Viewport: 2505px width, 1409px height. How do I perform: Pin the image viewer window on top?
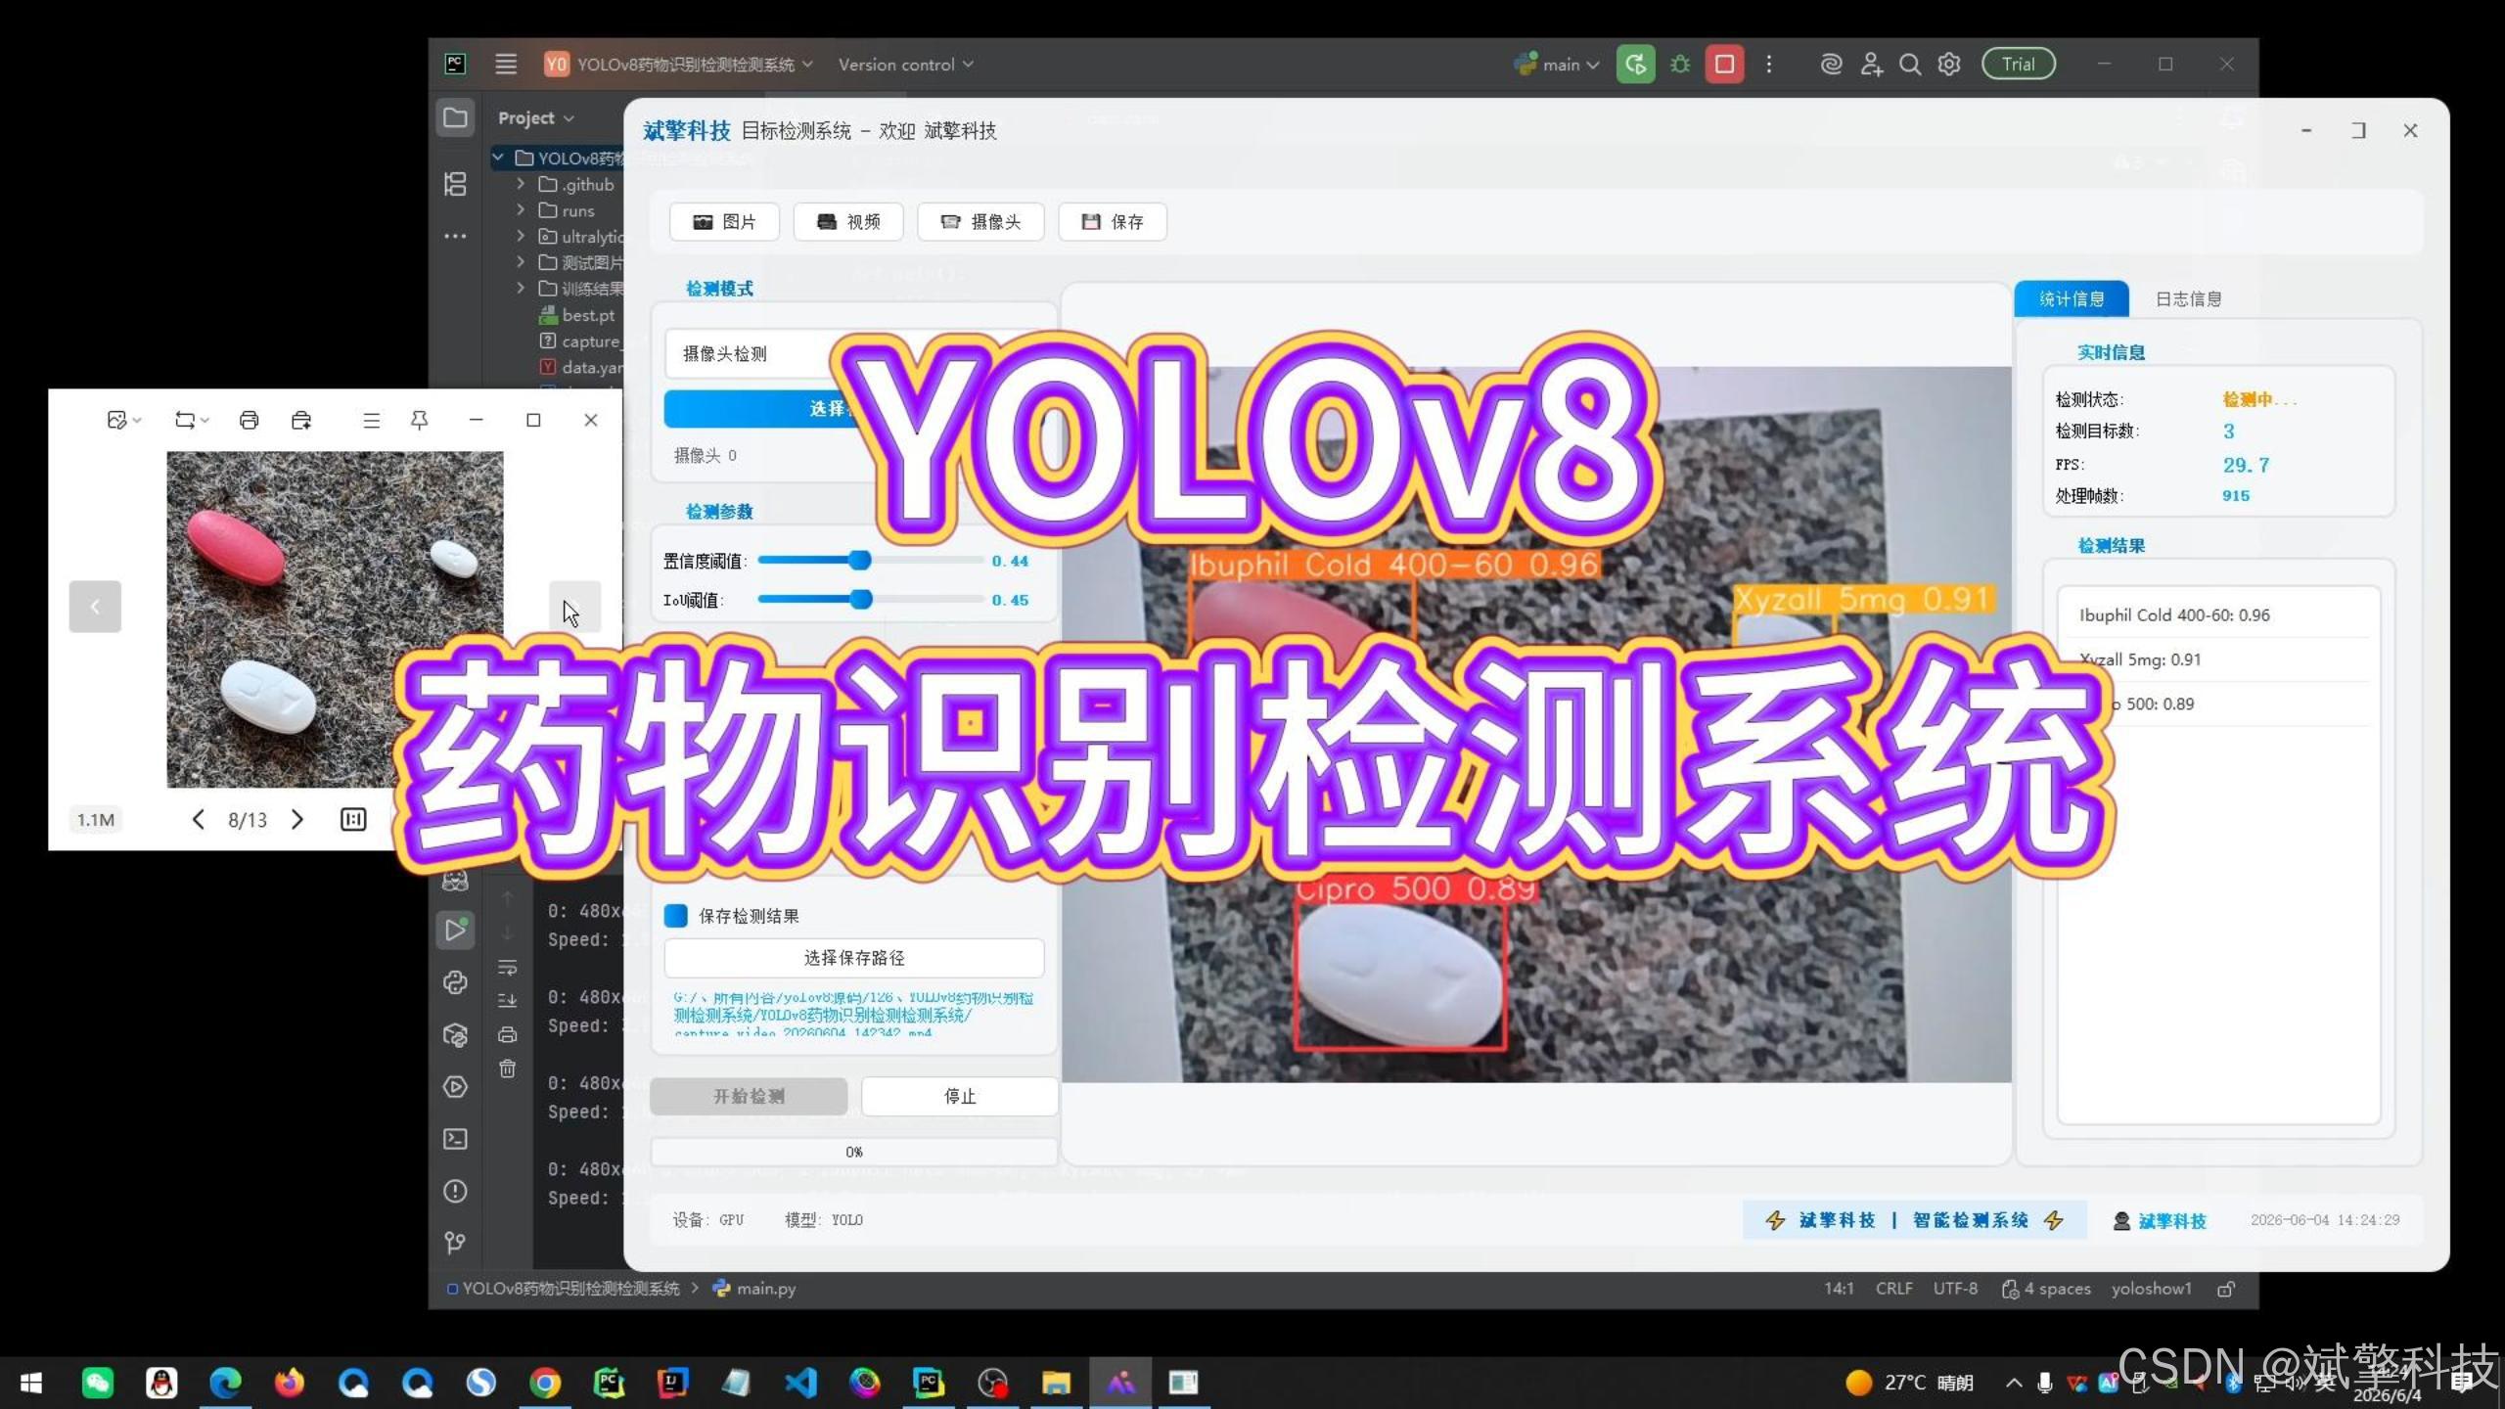[419, 420]
